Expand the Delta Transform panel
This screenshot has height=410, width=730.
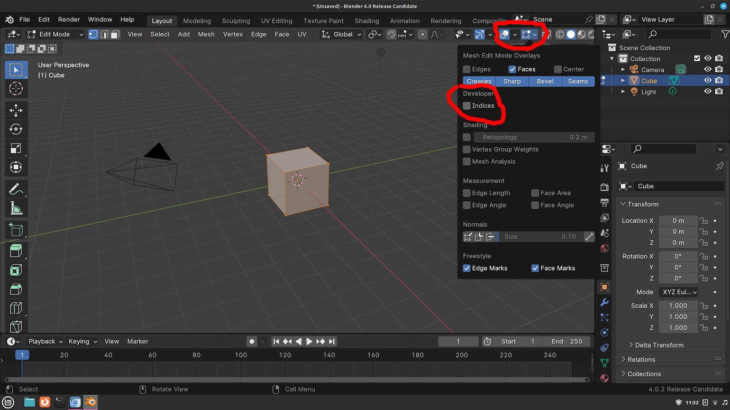pyautogui.click(x=659, y=345)
